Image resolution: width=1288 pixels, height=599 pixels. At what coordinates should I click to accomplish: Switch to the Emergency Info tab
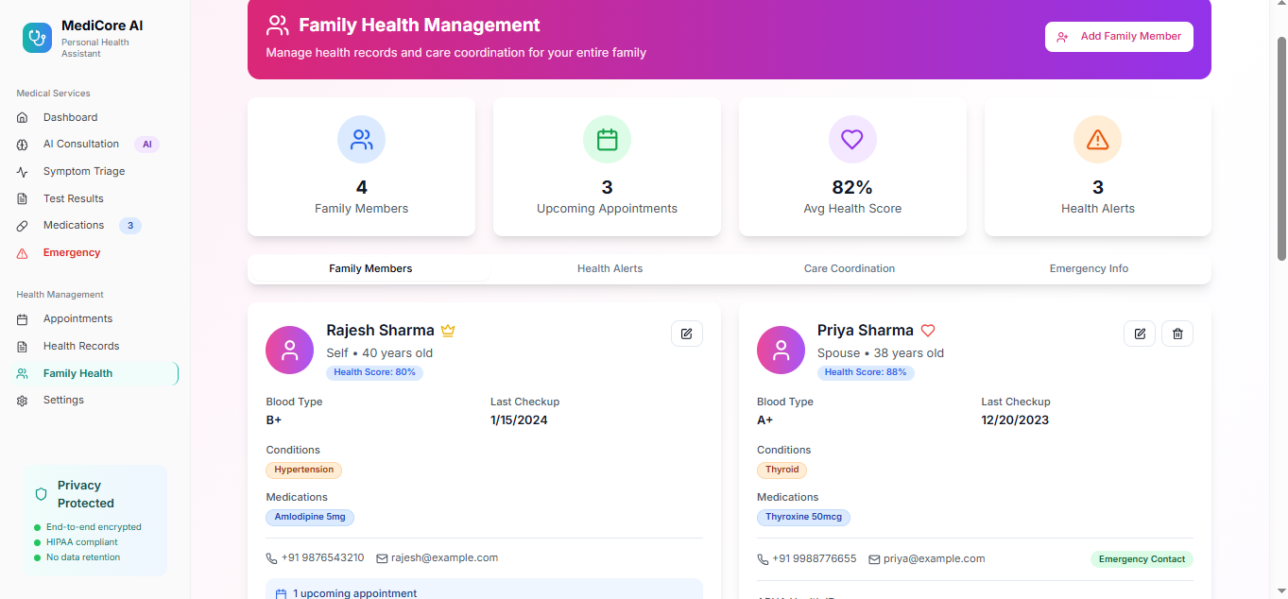(x=1089, y=269)
